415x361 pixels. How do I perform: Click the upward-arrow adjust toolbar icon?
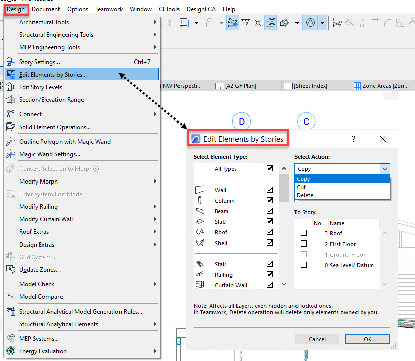click(x=363, y=23)
